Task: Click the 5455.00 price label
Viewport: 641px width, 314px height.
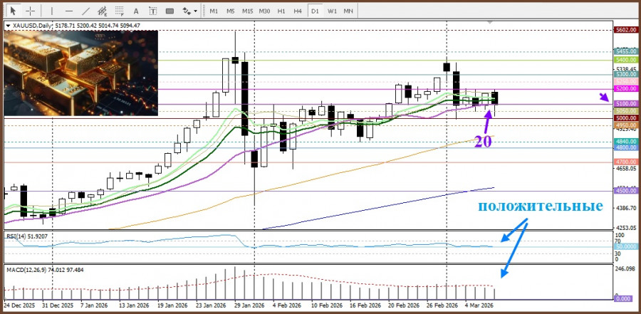Action: point(627,51)
